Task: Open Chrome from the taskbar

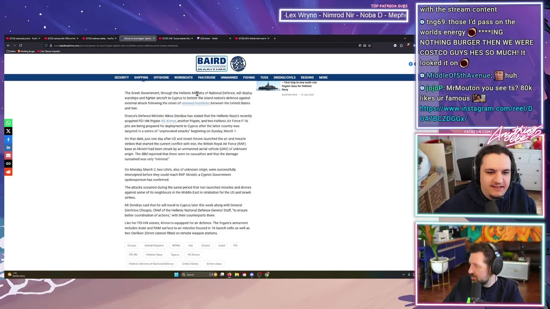Action: tap(267, 275)
